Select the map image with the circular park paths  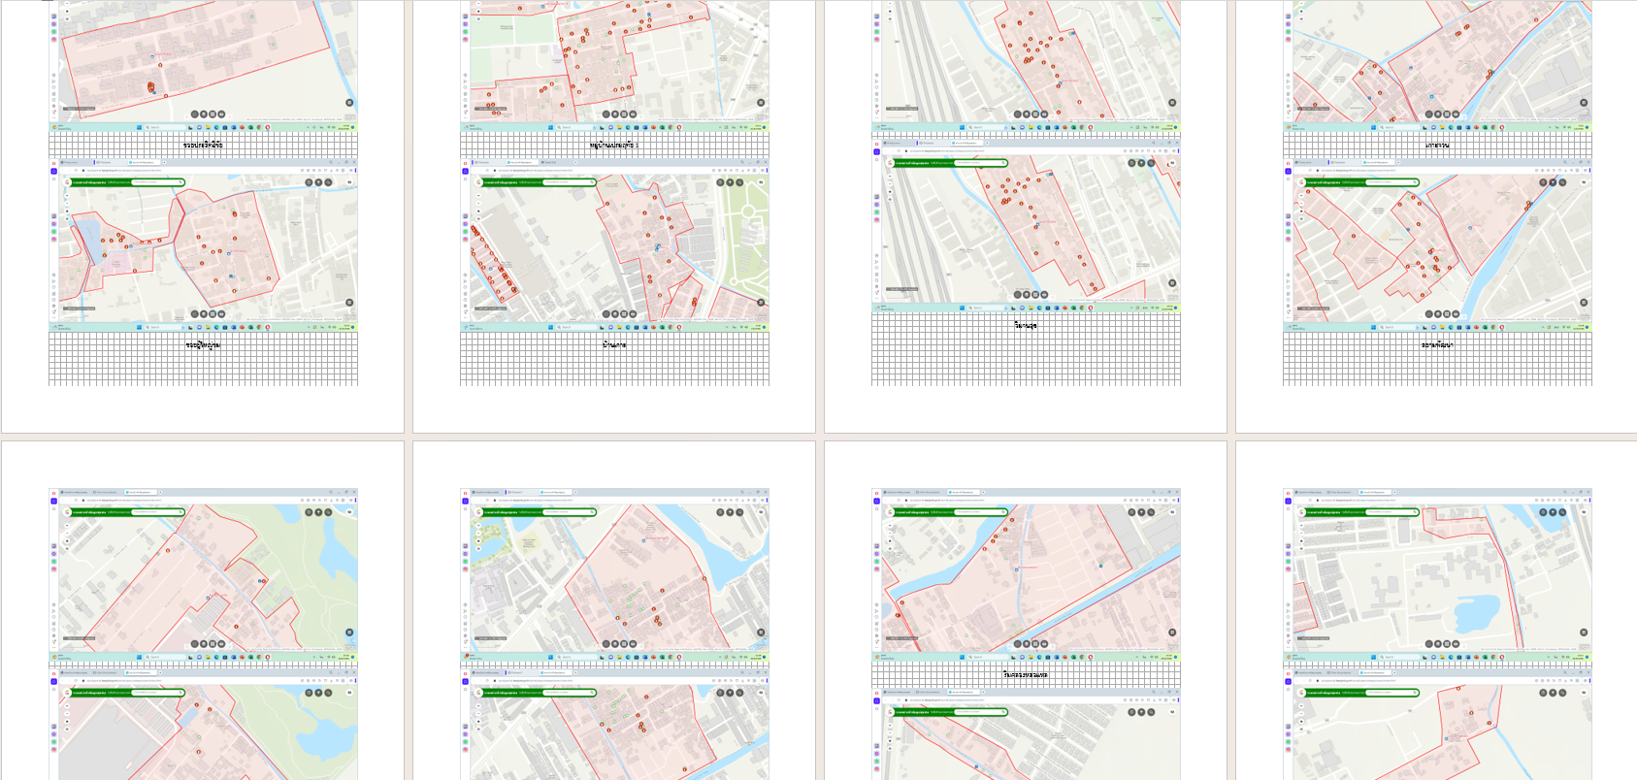click(614, 247)
